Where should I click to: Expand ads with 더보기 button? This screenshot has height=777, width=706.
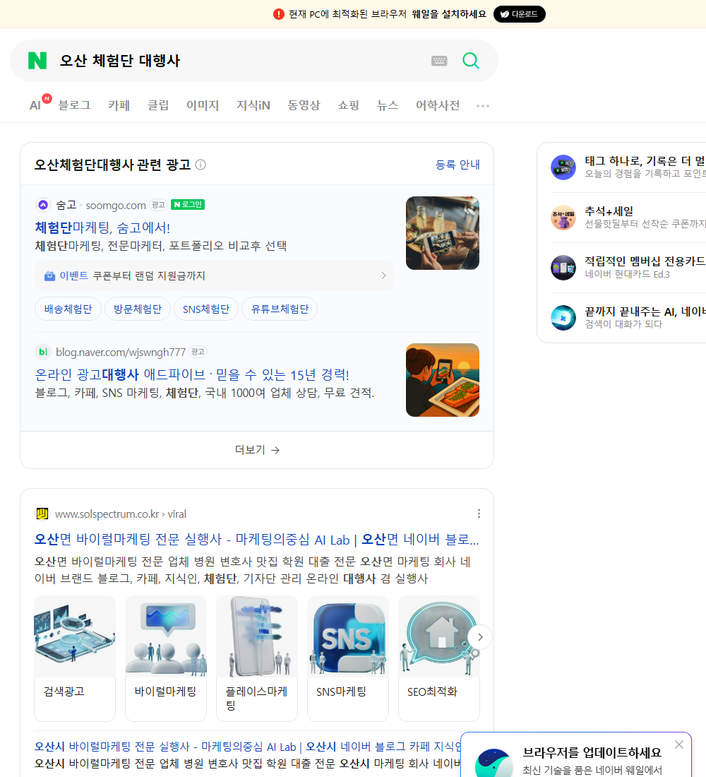257,450
